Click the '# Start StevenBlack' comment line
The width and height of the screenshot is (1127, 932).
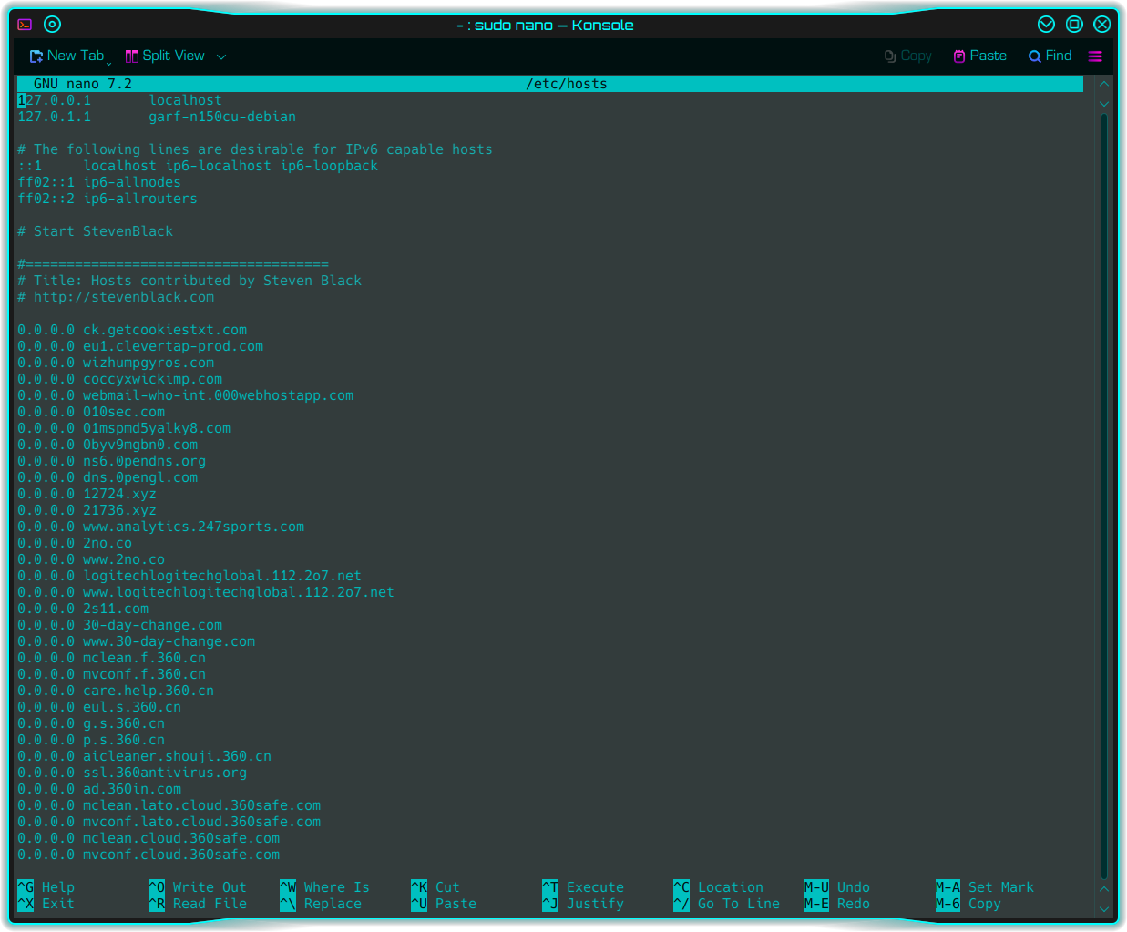(x=96, y=231)
